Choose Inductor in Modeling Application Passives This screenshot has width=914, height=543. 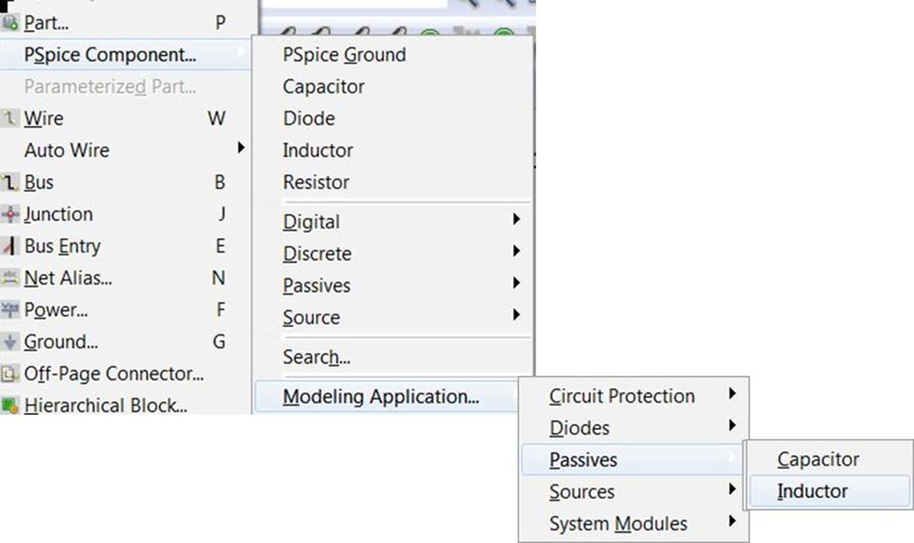click(829, 491)
